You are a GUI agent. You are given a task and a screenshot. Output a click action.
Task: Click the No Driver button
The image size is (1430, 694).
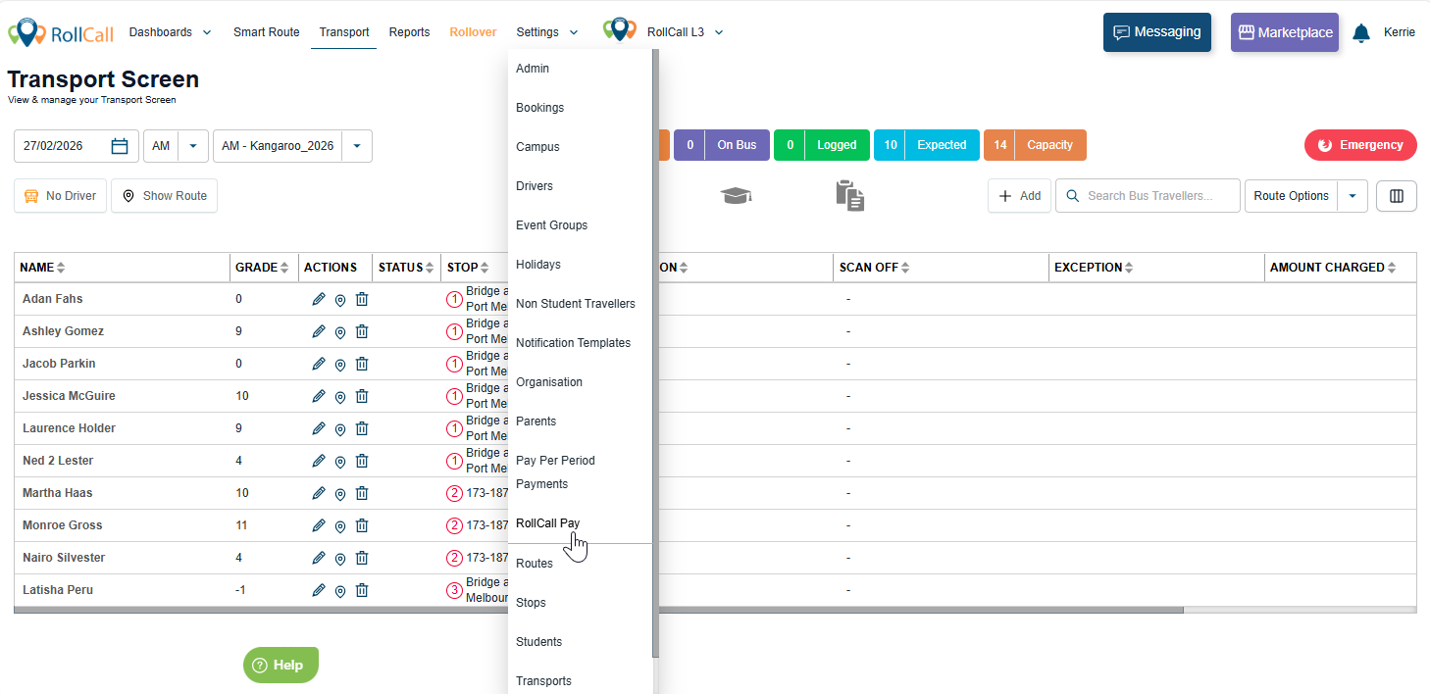click(x=60, y=196)
